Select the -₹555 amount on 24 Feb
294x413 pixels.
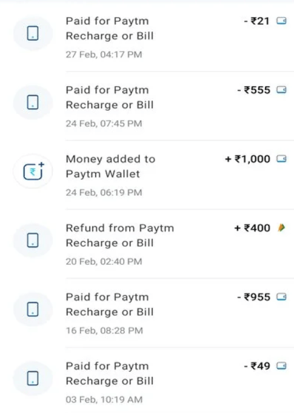click(254, 90)
